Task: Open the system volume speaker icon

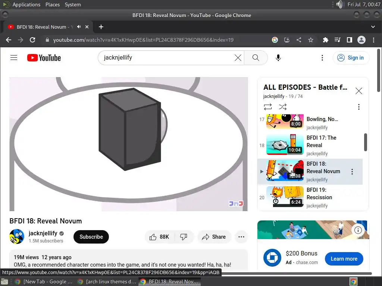Action: (339, 4)
